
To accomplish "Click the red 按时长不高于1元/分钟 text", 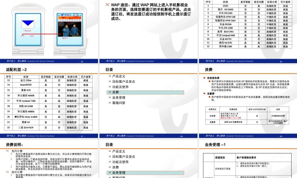I will point(231,118).
